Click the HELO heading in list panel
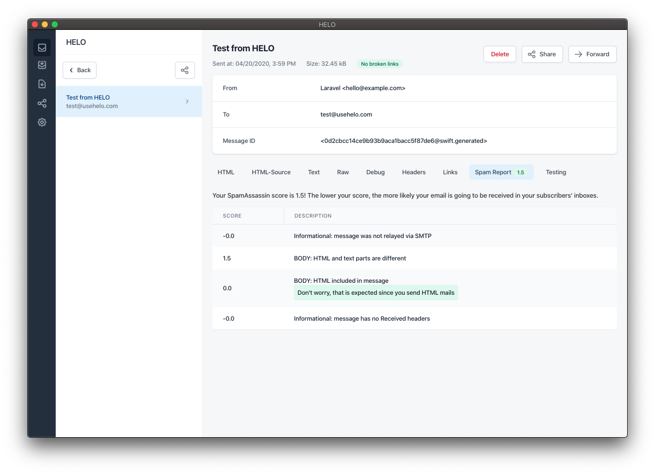Screen dimensions: 655x474 pos(76,42)
